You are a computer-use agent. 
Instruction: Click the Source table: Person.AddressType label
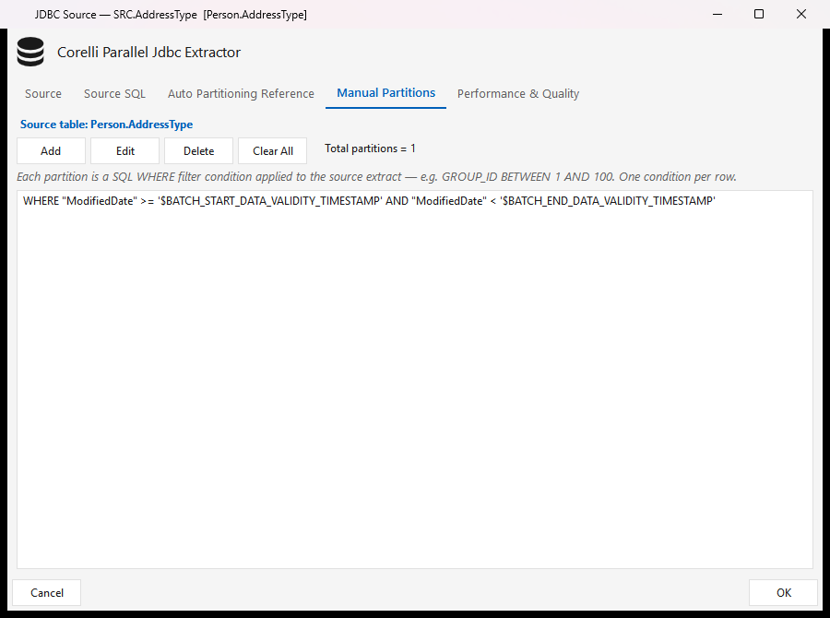click(x=106, y=125)
